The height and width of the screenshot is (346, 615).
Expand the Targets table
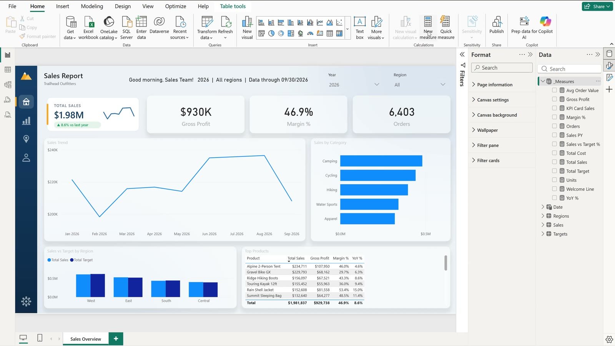[x=543, y=234]
